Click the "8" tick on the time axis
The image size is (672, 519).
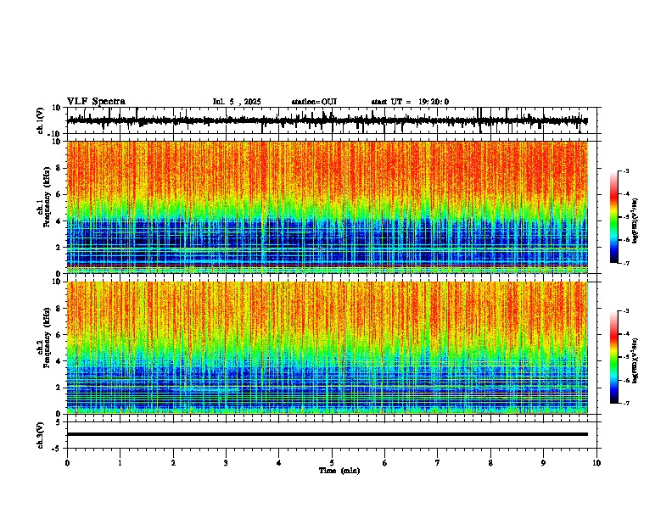click(490, 463)
